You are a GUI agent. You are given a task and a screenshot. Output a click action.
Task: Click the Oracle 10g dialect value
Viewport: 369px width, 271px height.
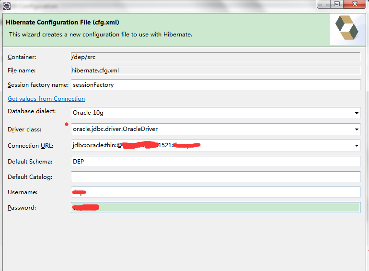pos(88,113)
